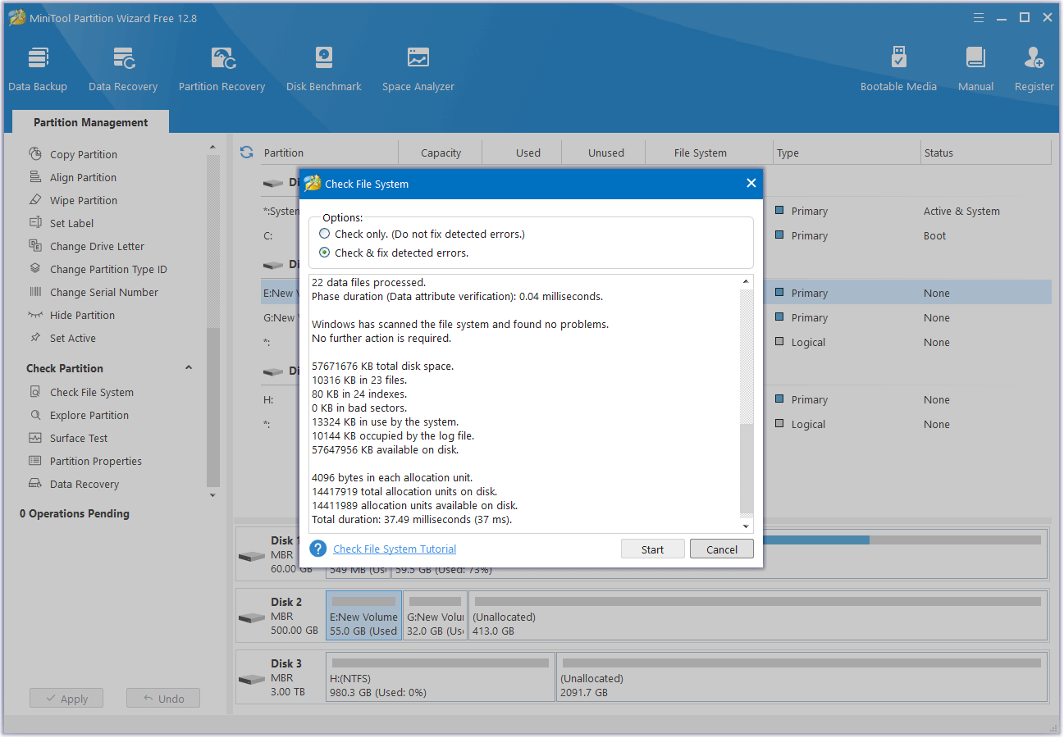Open the hamburger menu in title bar

(x=979, y=17)
